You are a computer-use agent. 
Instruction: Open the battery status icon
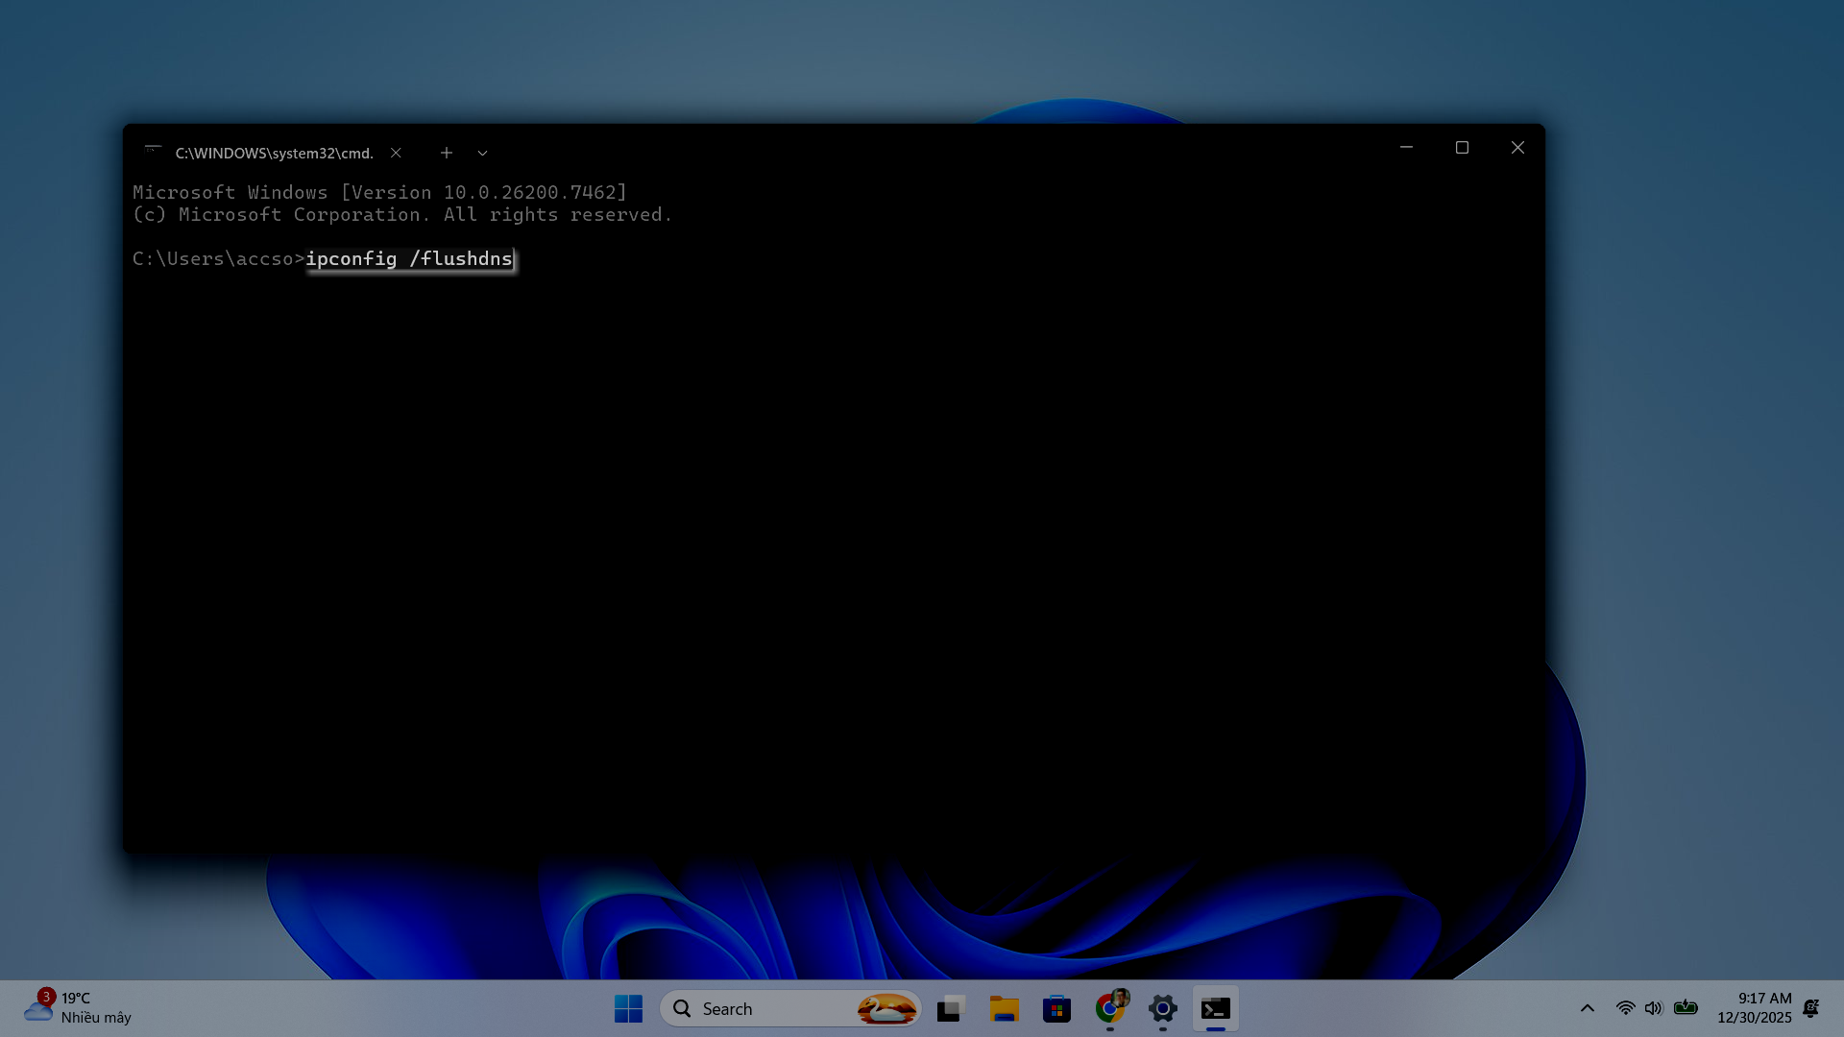tap(1686, 1008)
